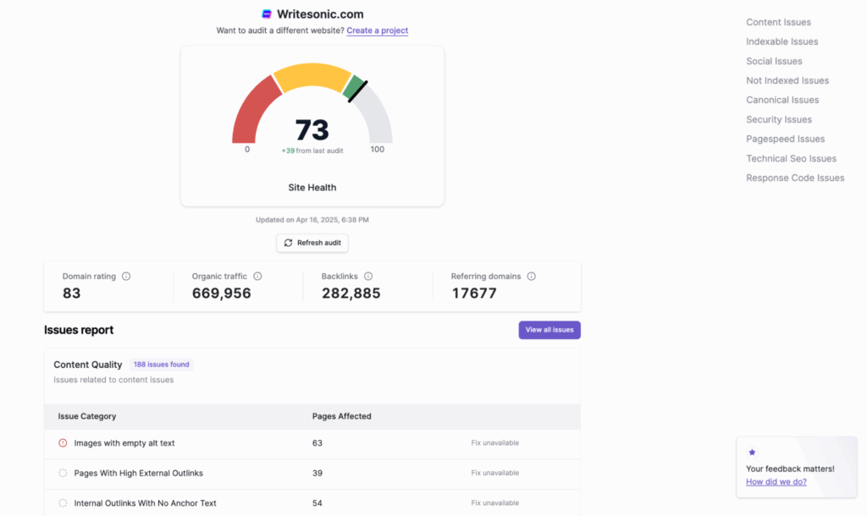Navigate to Security Issues
This screenshot has width=867, height=516.
click(x=779, y=119)
